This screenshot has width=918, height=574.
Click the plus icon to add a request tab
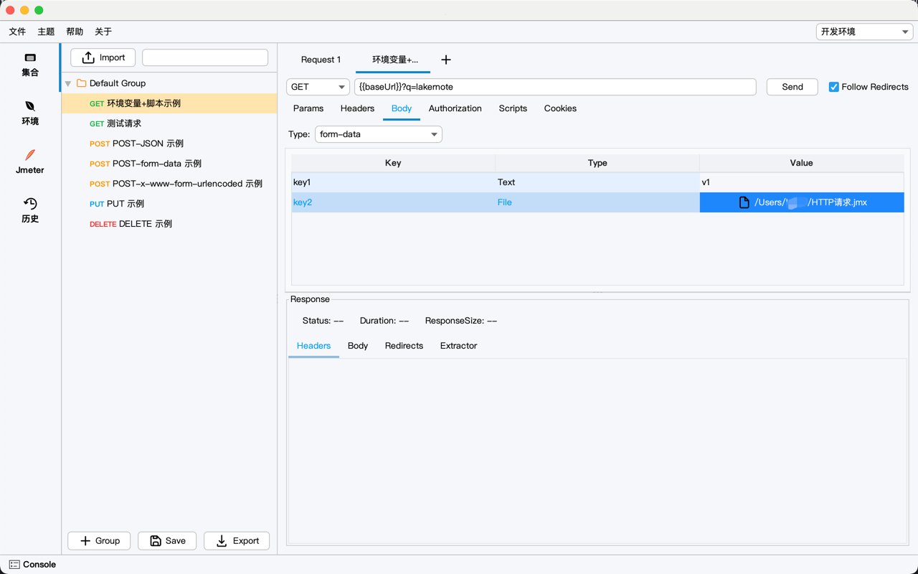coord(446,60)
